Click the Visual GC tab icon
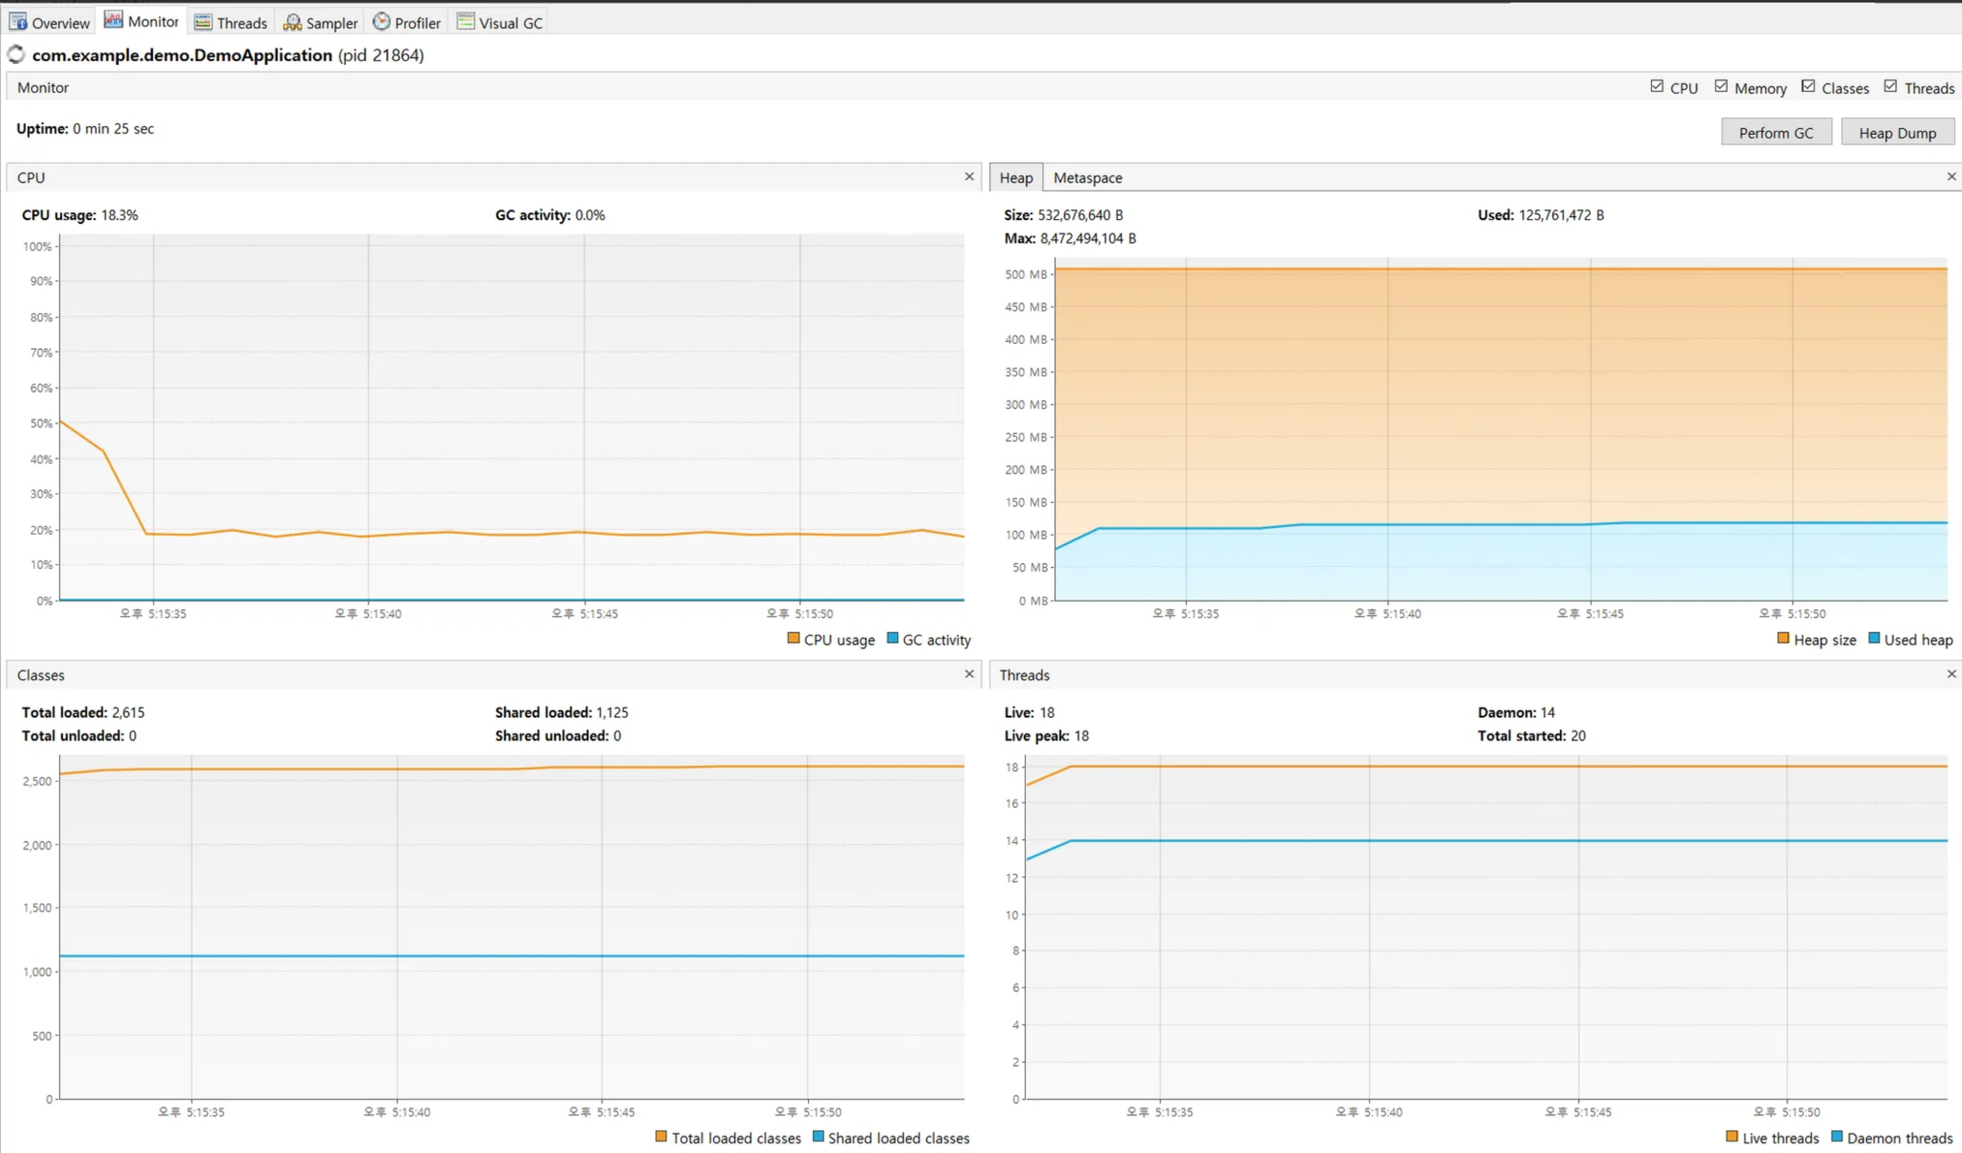Screen dimensions: 1962x1153 465,21
